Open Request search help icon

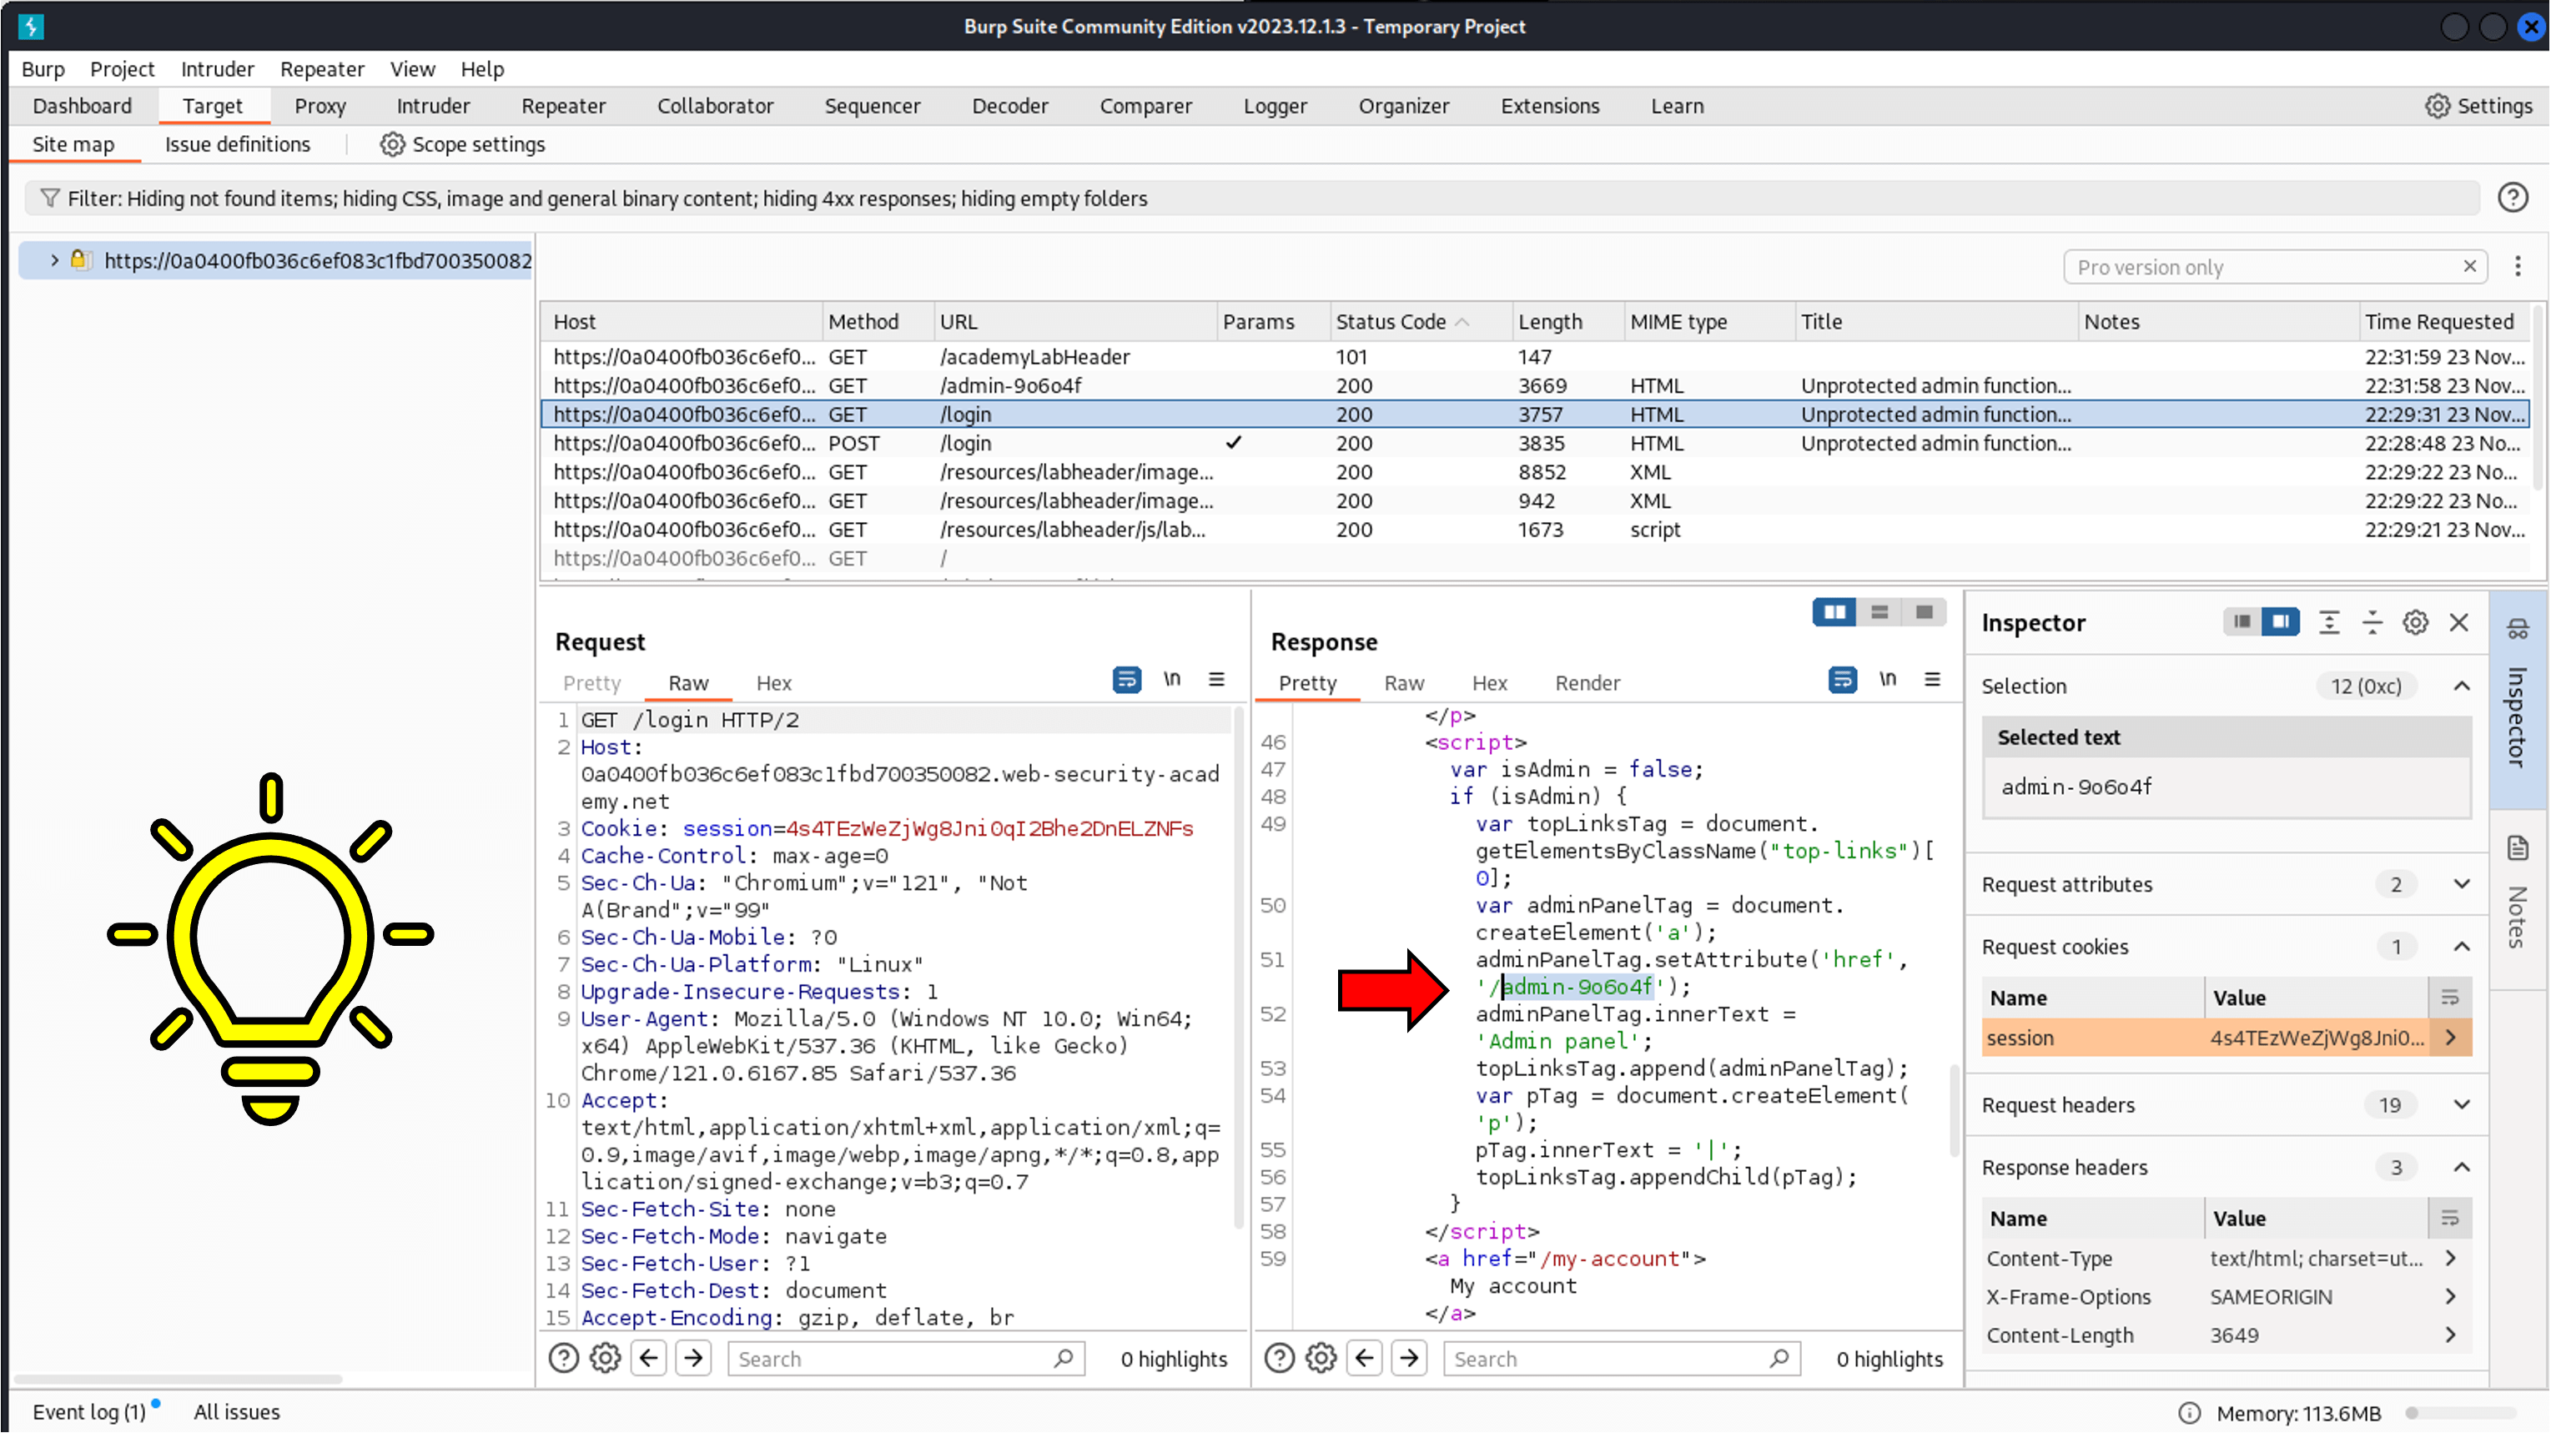point(563,1358)
